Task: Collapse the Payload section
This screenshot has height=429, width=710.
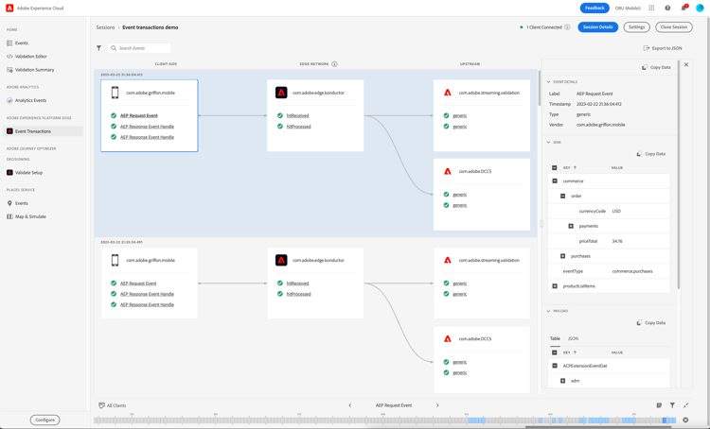Action: point(548,311)
